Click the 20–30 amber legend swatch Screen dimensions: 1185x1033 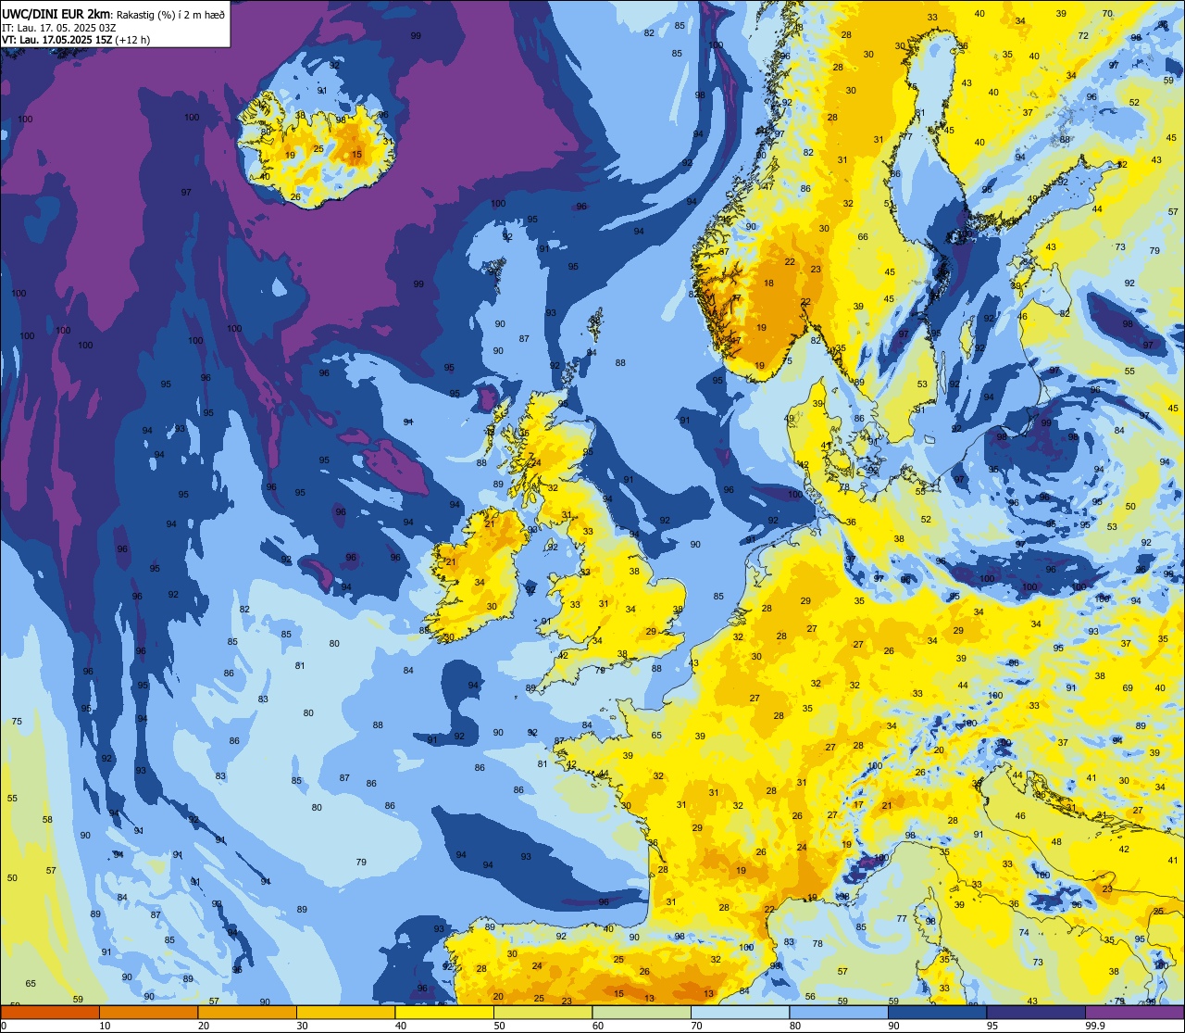tap(247, 1012)
